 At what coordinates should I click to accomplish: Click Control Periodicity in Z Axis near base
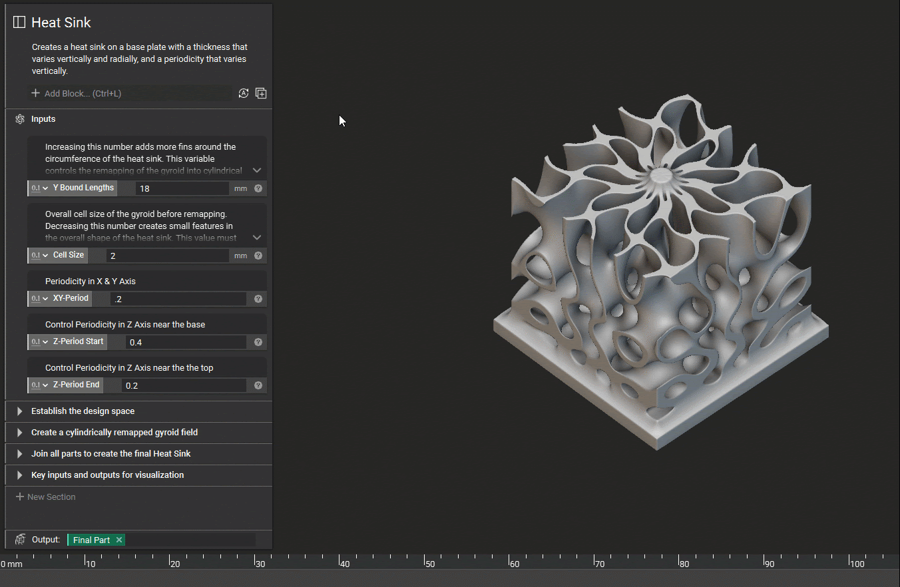125,324
